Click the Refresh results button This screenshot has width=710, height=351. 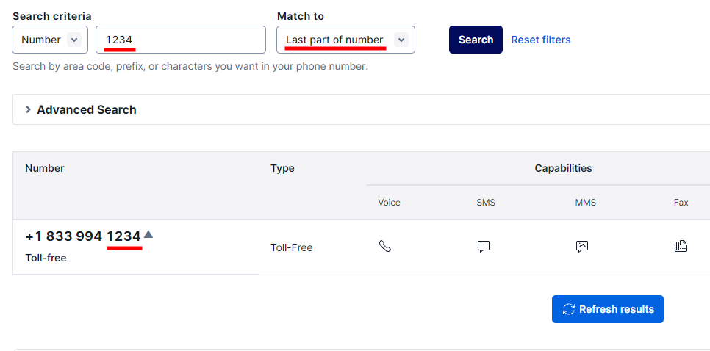(x=608, y=309)
